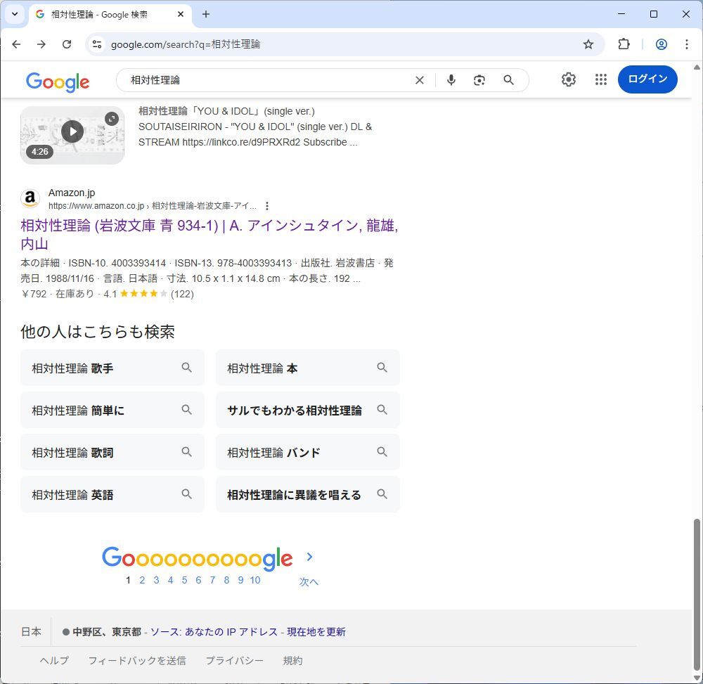Image resolution: width=703 pixels, height=684 pixels.
Task: Search related query 相対性理論 英語
Action: coord(112,494)
